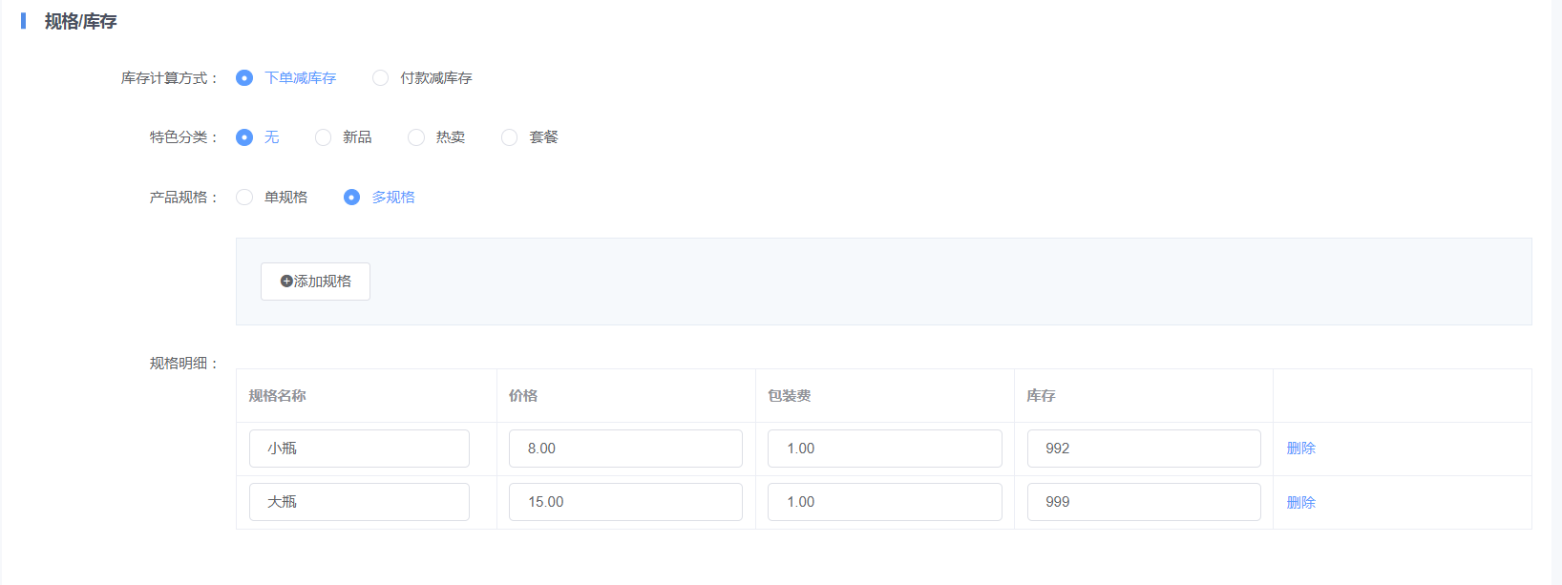Choose 无 for 特色分类
The width and height of the screenshot is (1562, 585).
click(245, 137)
